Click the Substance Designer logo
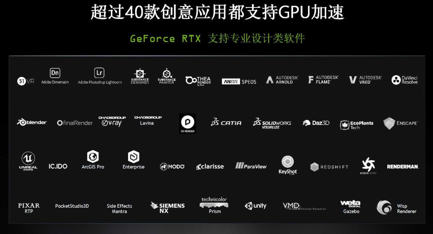The width and height of the screenshot is (433, 234). pyautogui.click(x=140, y=77)
